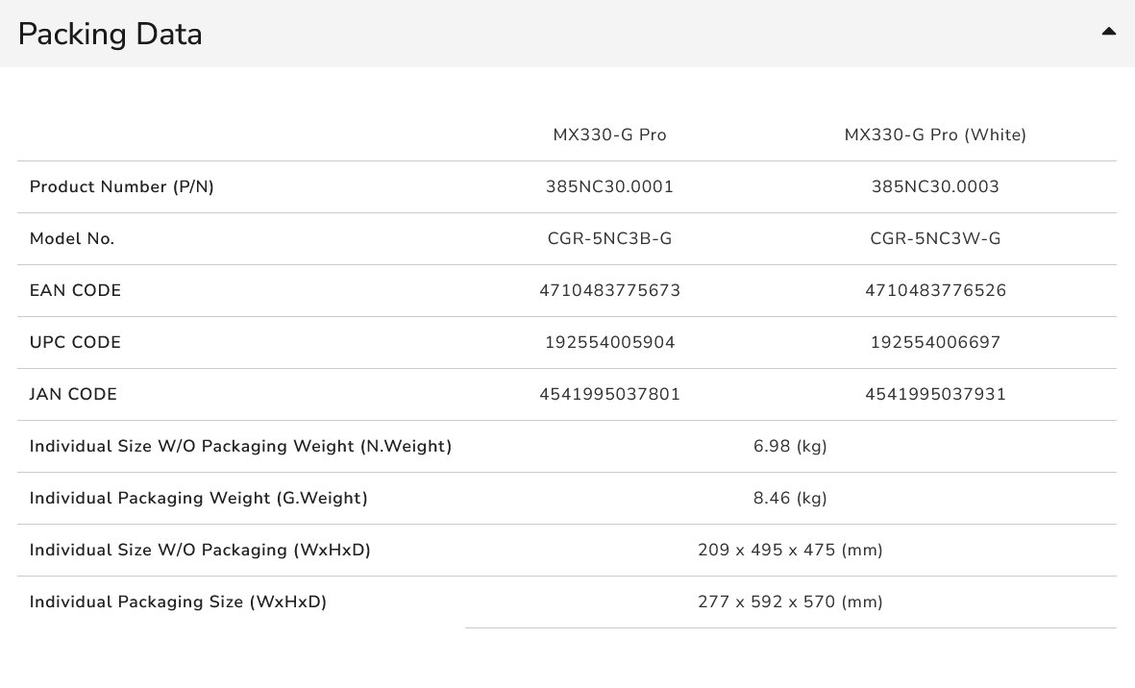Select model number CGR-5NC3W-G
Image resolution: width=1135 pixels, height=688 pixels.
(x=935, y=239)
